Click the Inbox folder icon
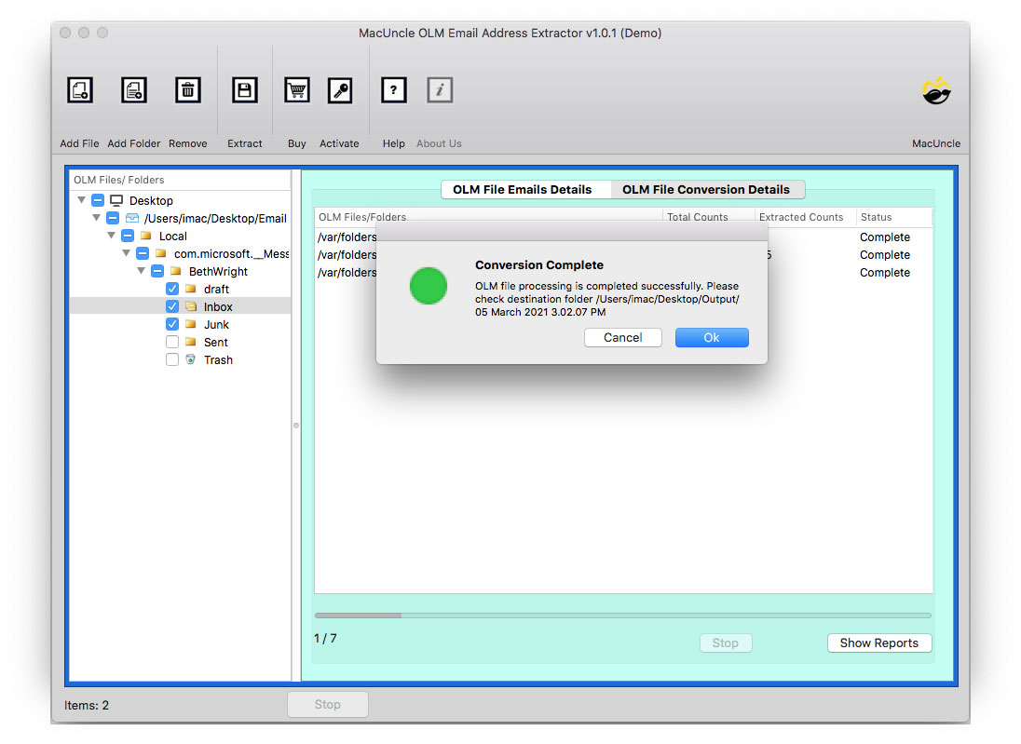Screen dimensions: 1021x744 191,306
